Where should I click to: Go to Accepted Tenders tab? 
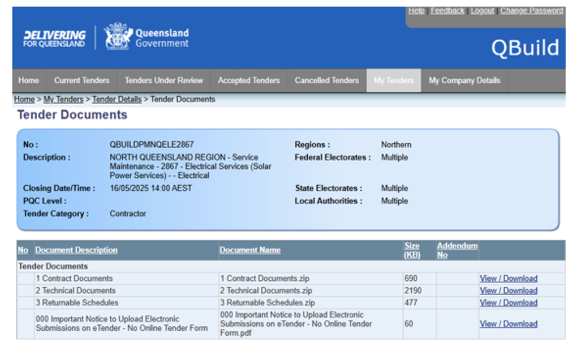click(x=248, y=80)
